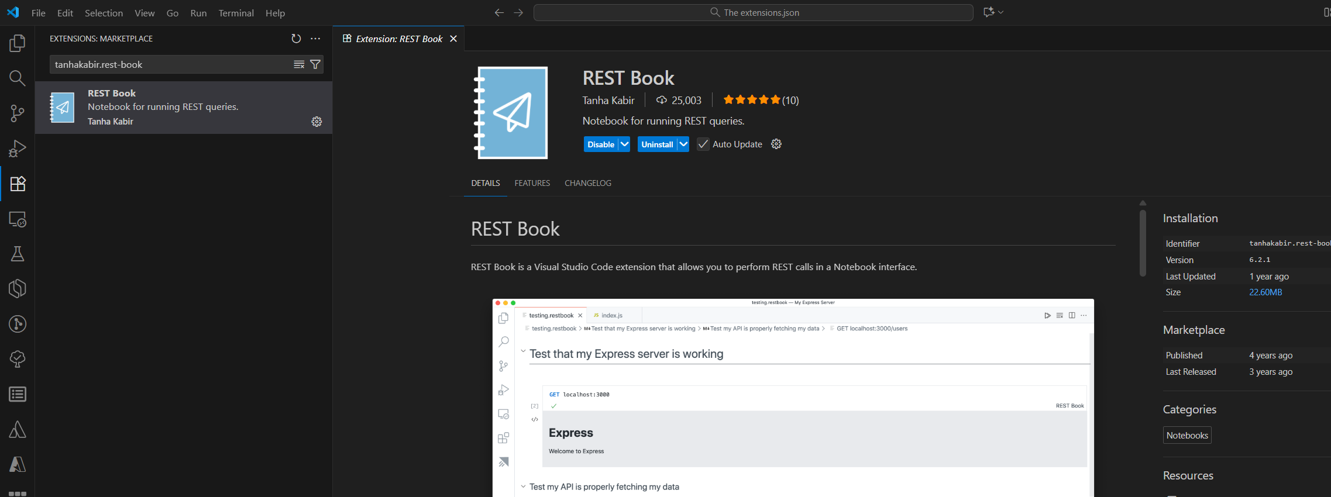Click the version value 6.2.1

click(1260, 260)
